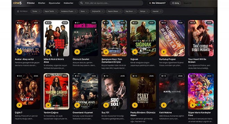This screenshot has width=229, height=124.
Task: Click the search magnifier icon
Action: coord(82,3)
